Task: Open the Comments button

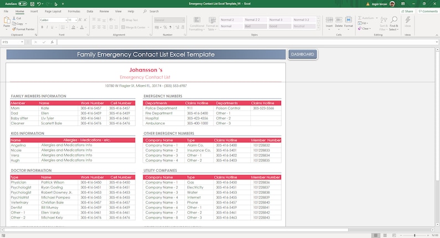Action: click(x=428, y=11)
